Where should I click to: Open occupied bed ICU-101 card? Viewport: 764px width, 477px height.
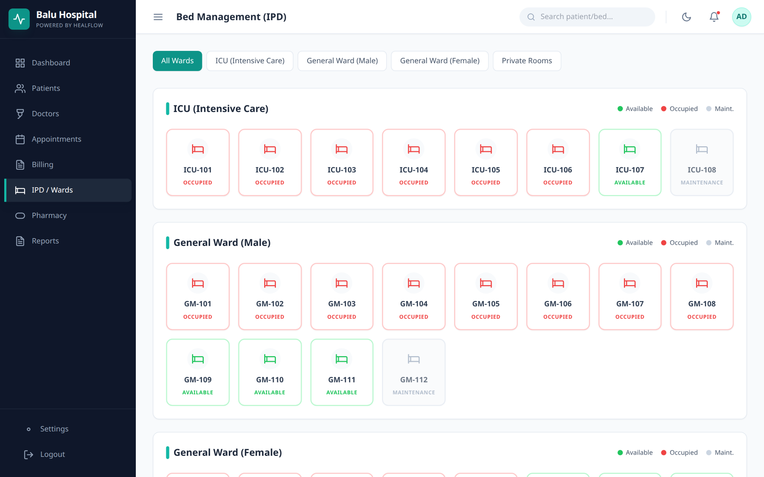198,162
